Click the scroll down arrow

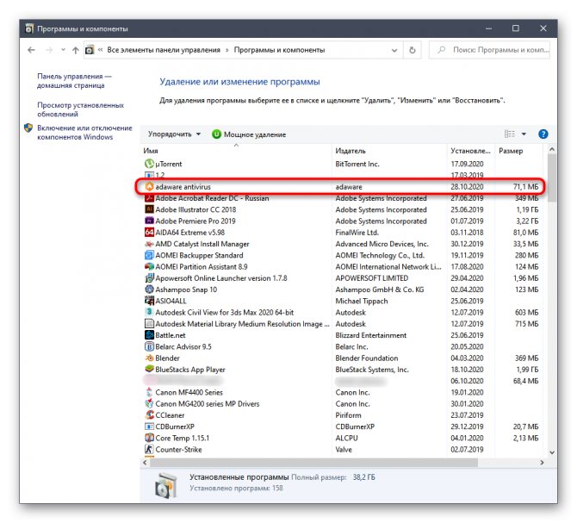point(552,452)
